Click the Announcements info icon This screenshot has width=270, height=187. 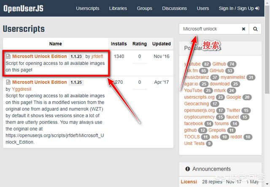[187, 169]
